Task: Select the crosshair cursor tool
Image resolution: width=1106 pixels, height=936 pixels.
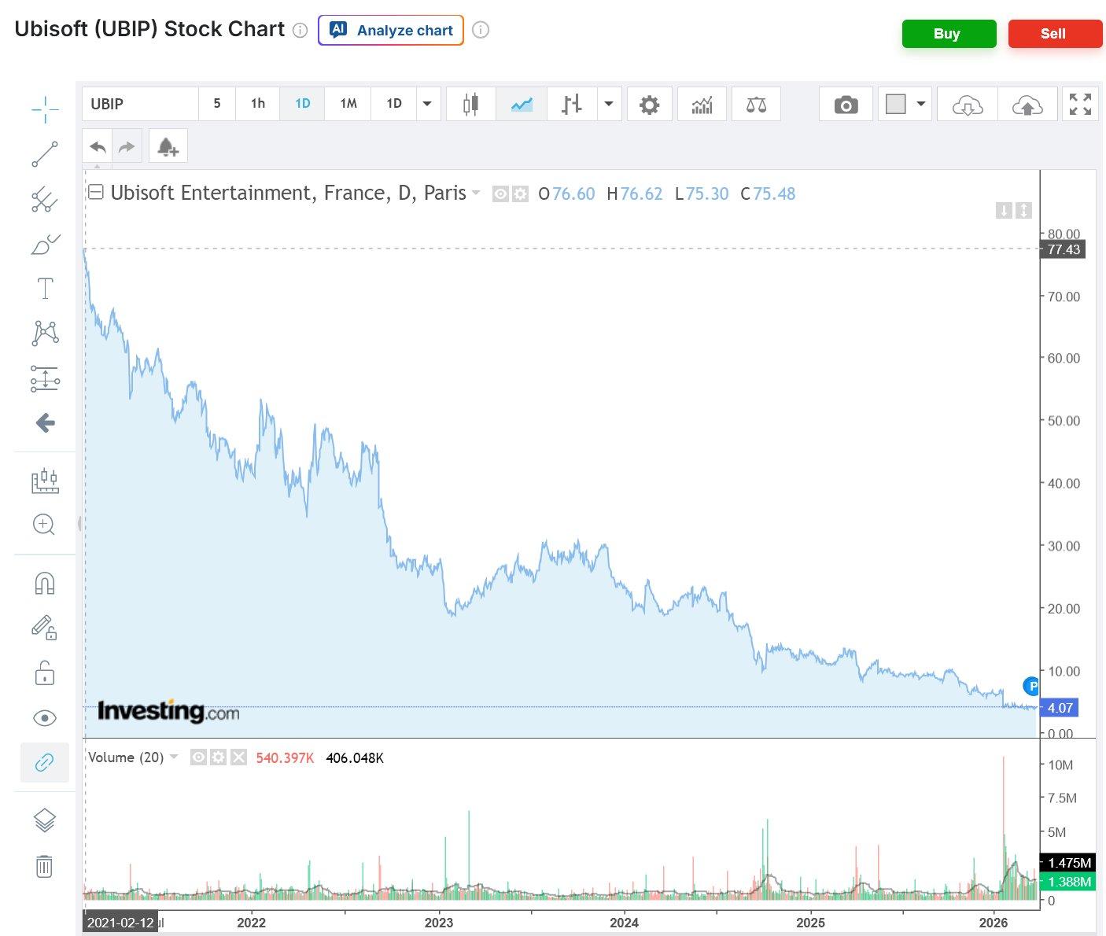Action: [x=45, y=109]
